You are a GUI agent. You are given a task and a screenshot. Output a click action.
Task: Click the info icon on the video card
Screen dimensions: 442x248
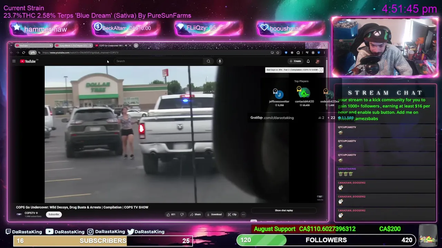tap(320, 70)
